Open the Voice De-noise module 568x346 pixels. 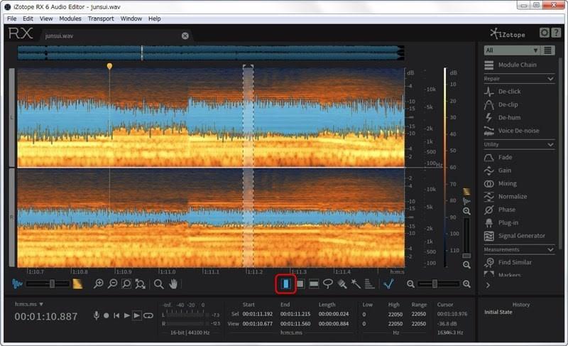pos(511,131)
